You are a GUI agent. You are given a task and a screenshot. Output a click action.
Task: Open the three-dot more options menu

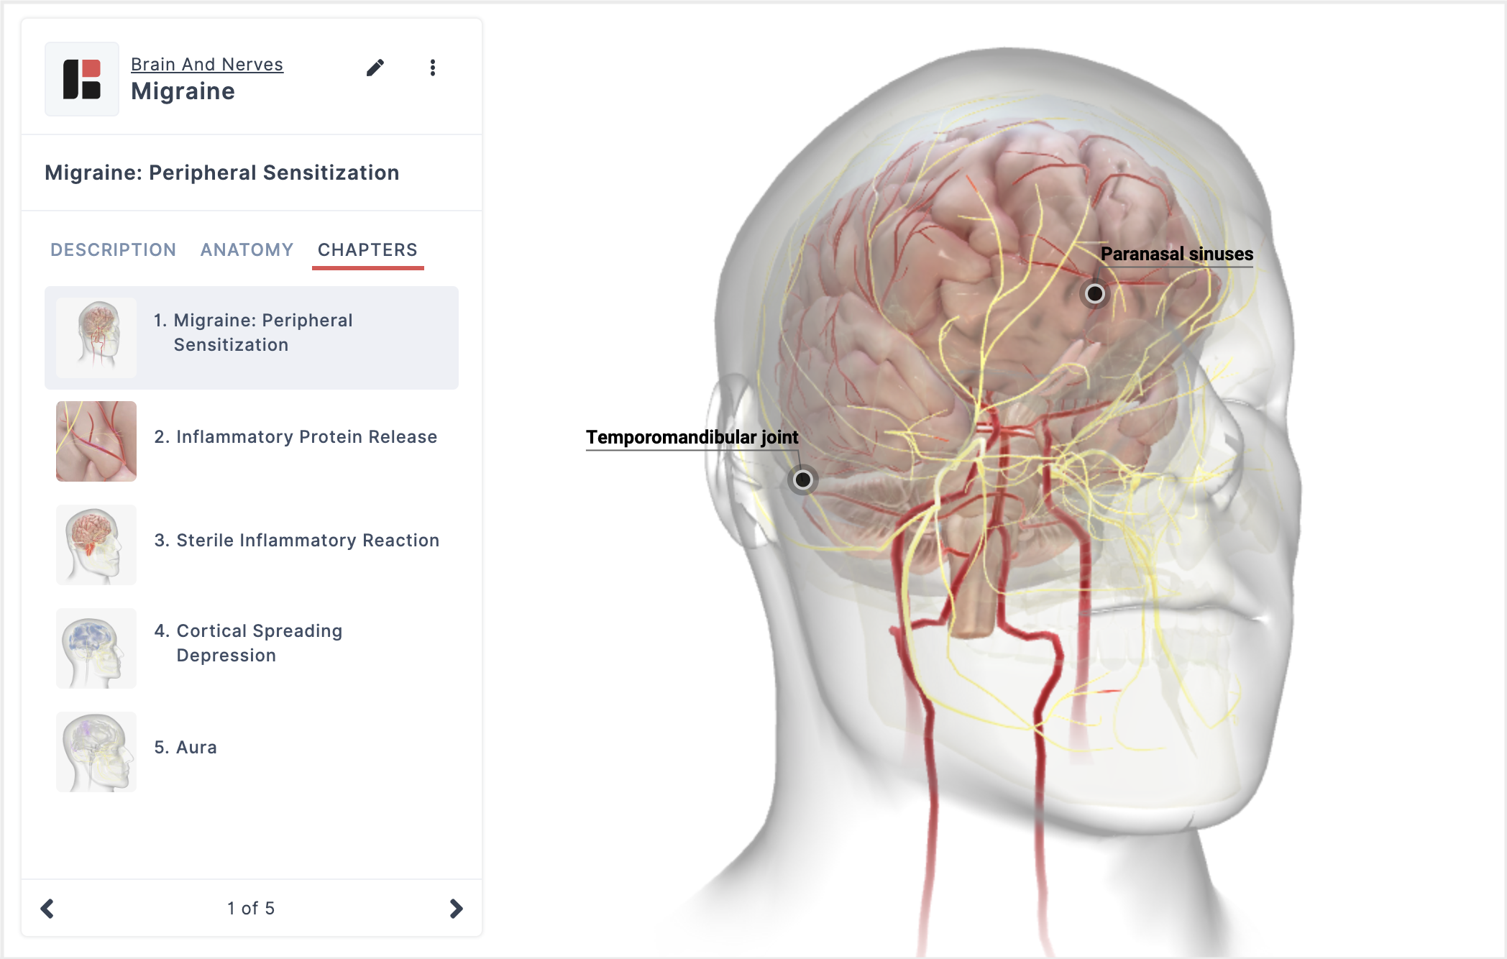(432, 68)
